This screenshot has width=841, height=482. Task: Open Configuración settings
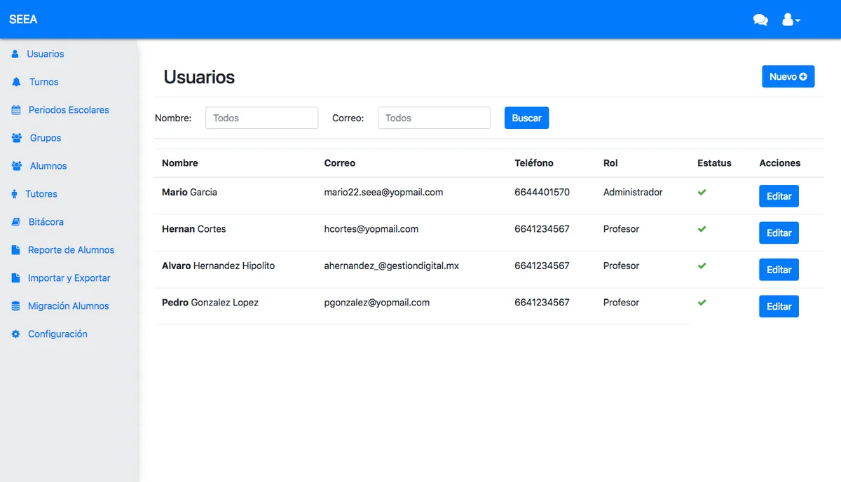point(57,334)
